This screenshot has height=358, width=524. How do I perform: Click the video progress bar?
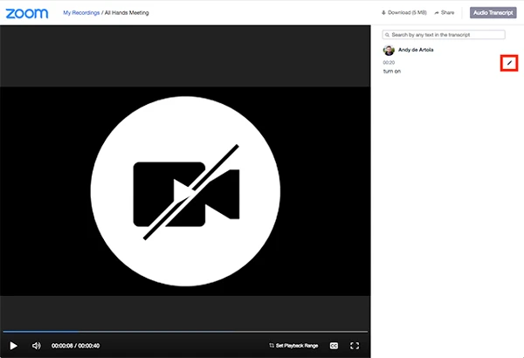183,332
